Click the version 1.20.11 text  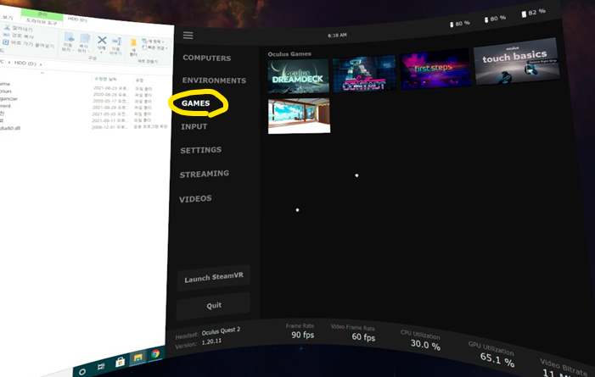click(211, 341)
